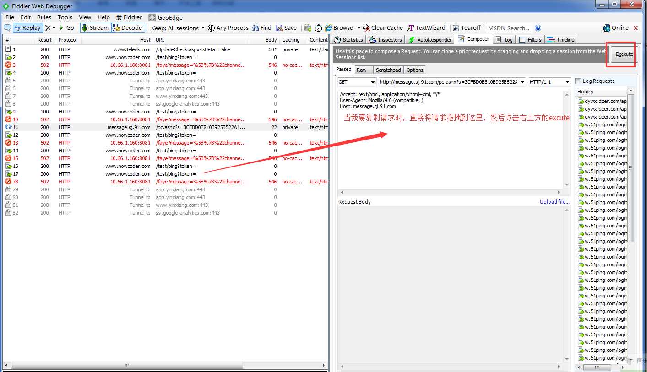This screenshot has height=372, width=647.
Task: Click the Online status indicator
Action: click(616, 28)
